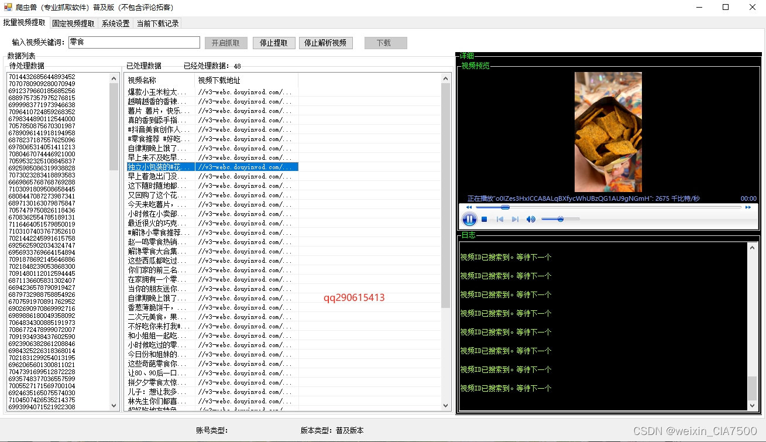Stop video playback with the stop icon
The image size is (766, 442).
(x=485, y=219)
